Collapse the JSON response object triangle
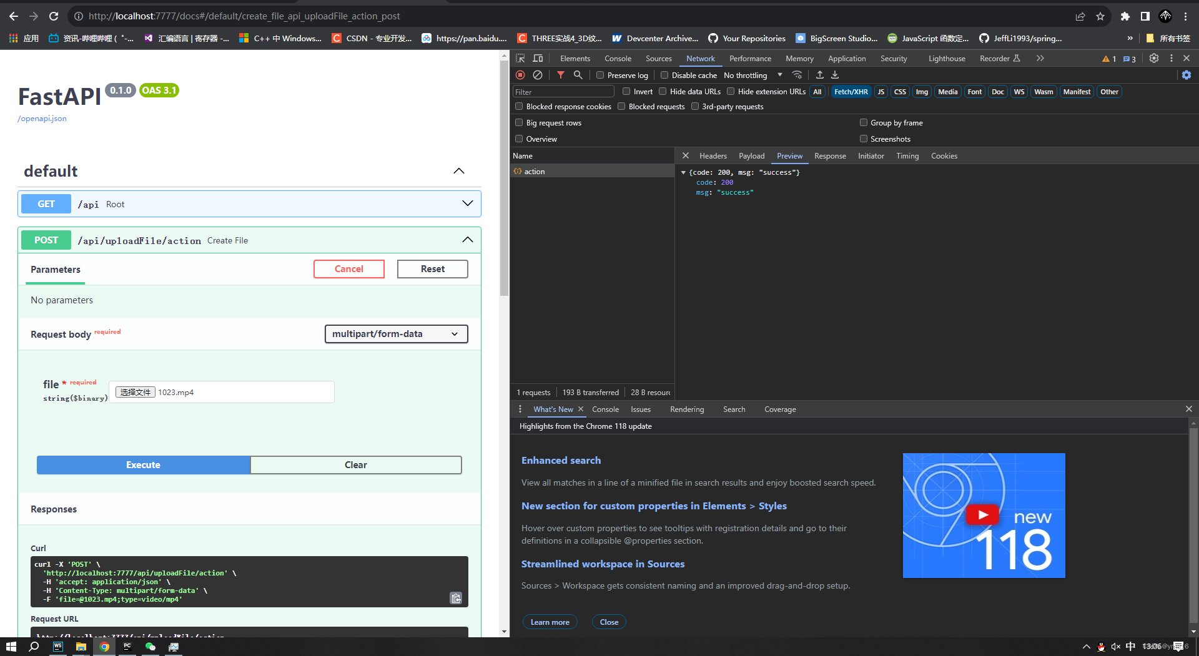1199x656 pixels. 683,172
